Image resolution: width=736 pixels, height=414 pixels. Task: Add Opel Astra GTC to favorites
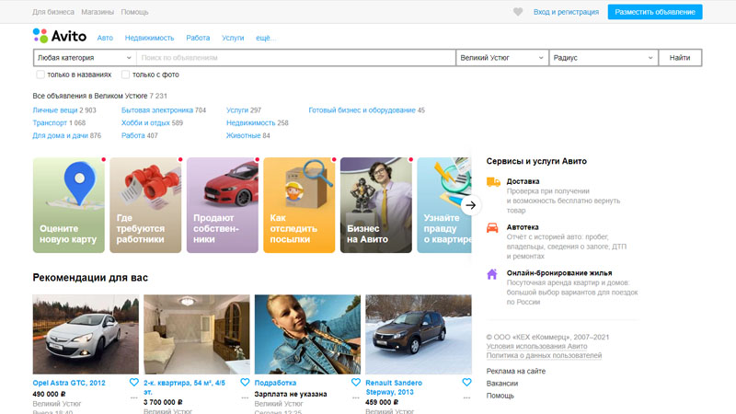tap(133, 382)
